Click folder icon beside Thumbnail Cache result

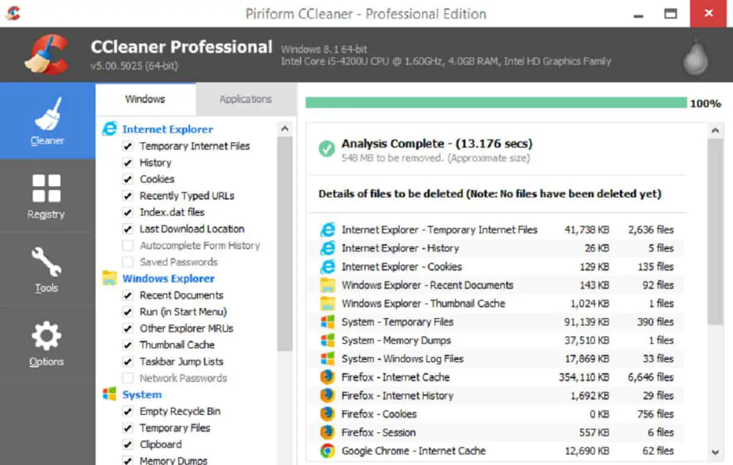pyautogui.click(x=328, y=303)
